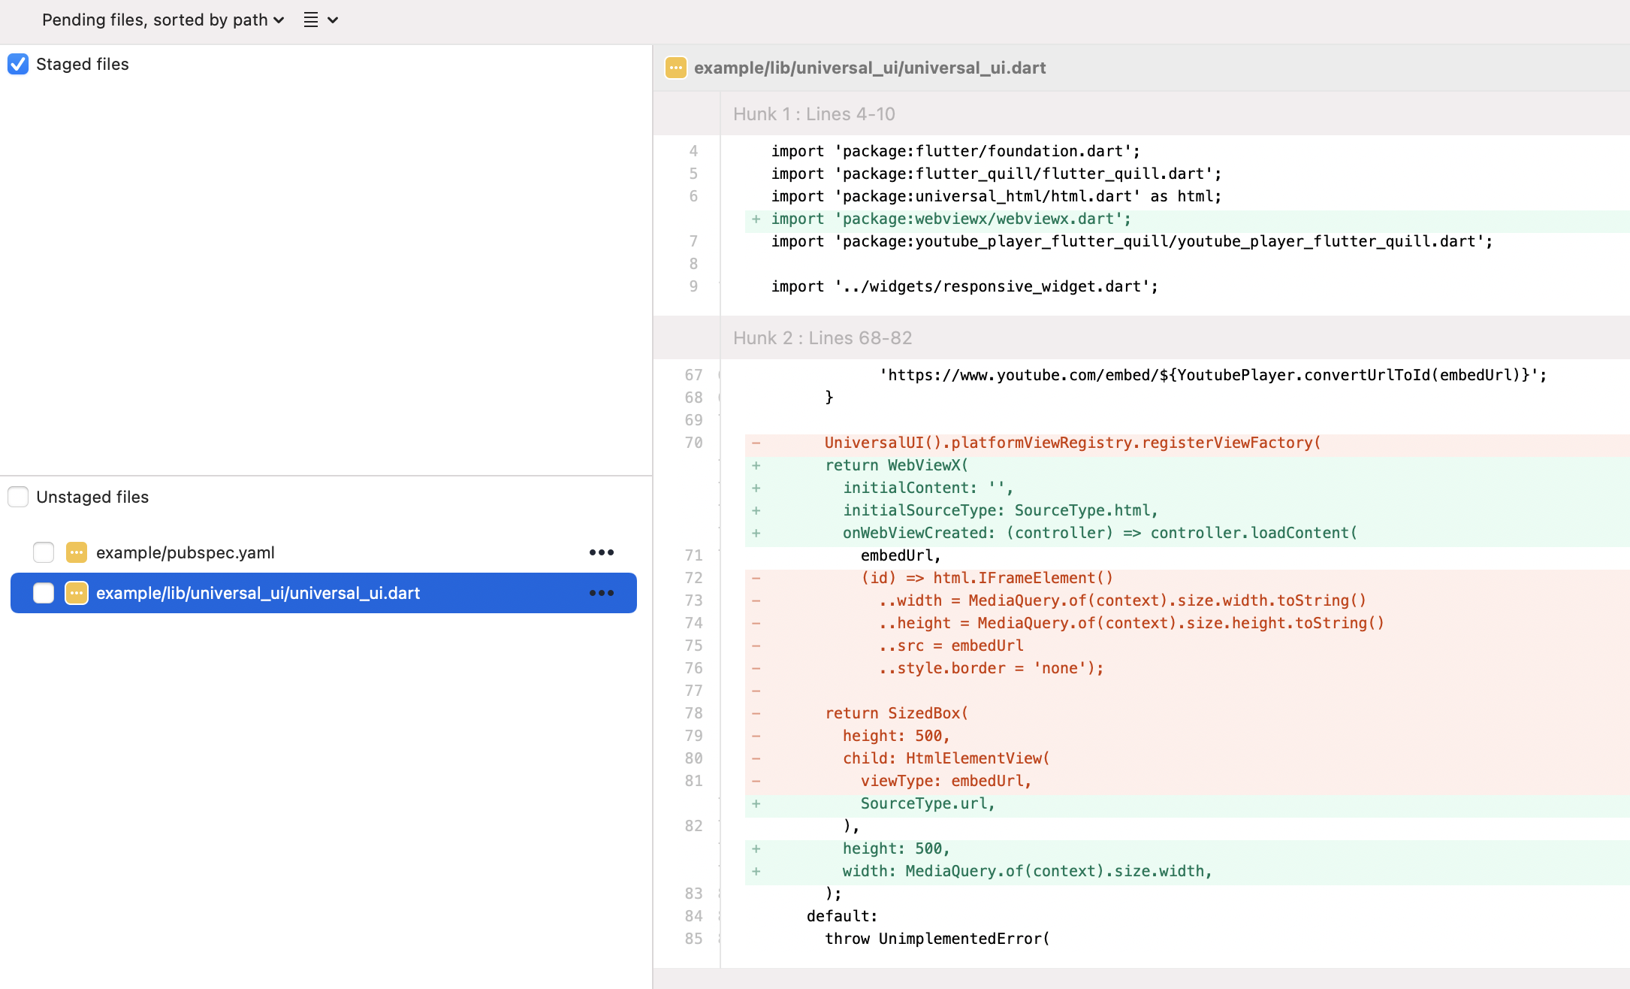This screenshot has width=1630, height=989.
Task: Click the list layout icon in the top toolbar
Action: 309,20
